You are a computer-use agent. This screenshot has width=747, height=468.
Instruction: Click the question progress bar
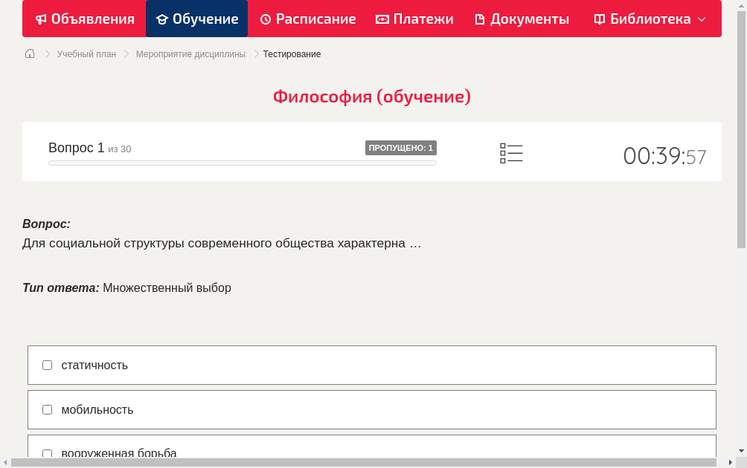243,163
